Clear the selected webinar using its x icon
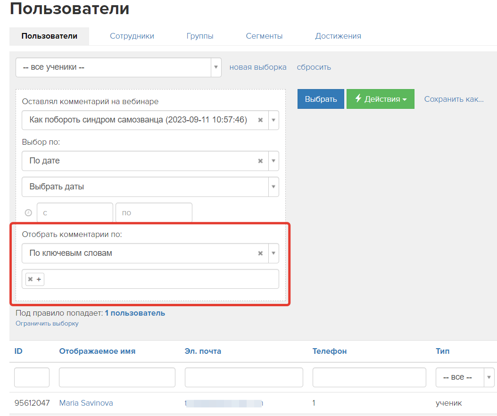This screenshot has height=416, width=497. tap(260, 120)
